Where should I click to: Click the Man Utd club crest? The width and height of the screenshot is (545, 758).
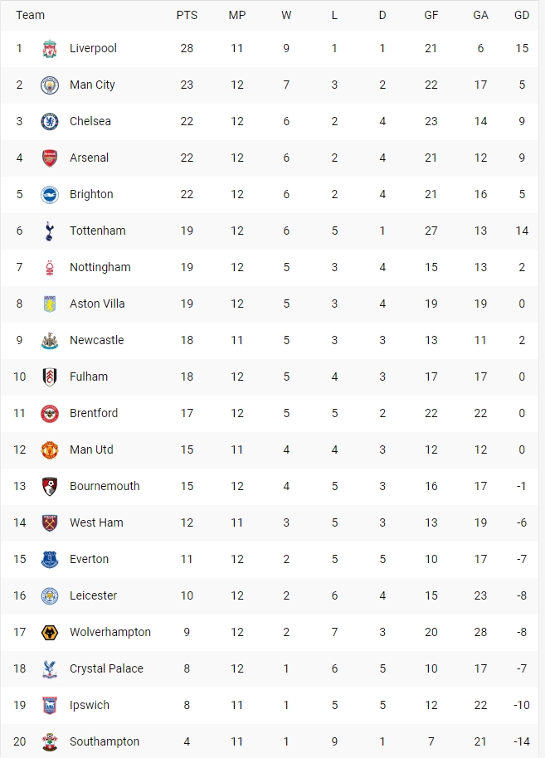[x=49, y=450]
